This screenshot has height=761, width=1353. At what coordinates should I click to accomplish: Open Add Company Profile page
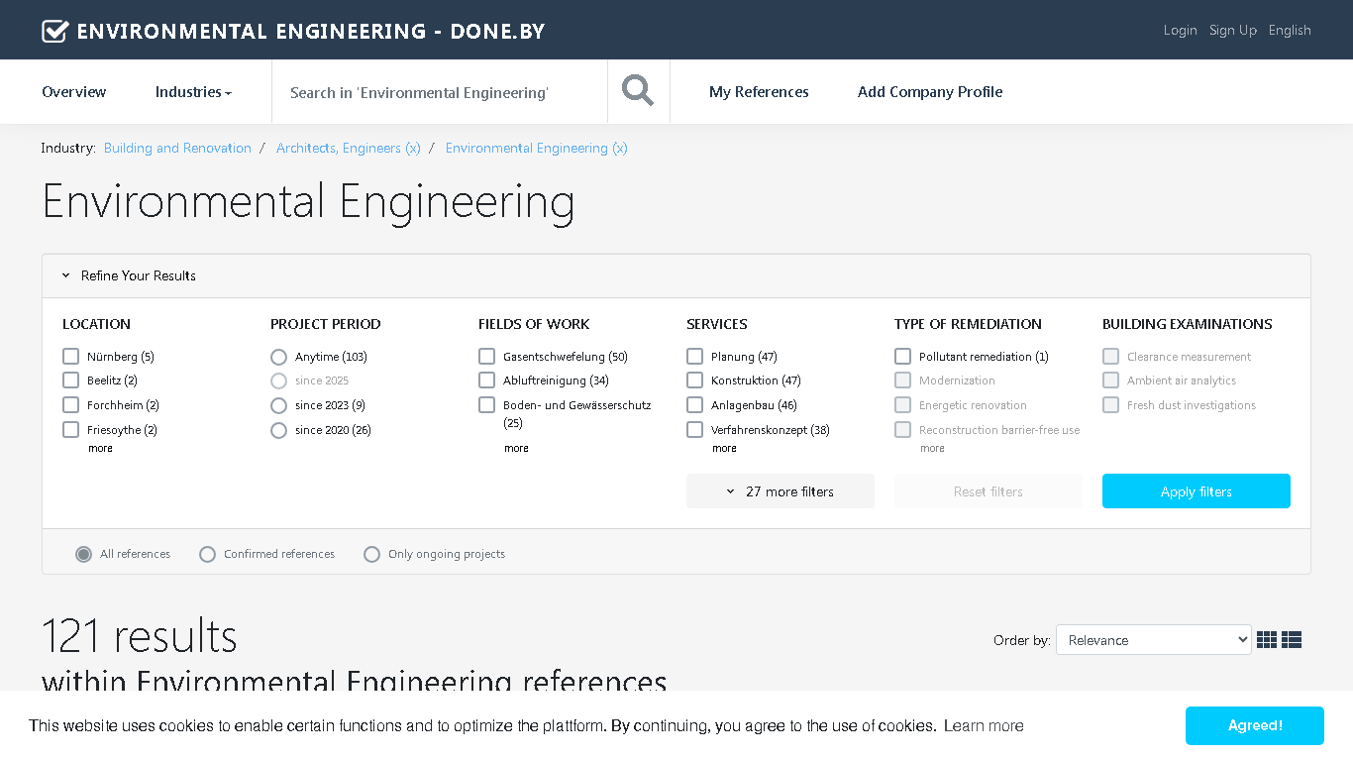930,92
